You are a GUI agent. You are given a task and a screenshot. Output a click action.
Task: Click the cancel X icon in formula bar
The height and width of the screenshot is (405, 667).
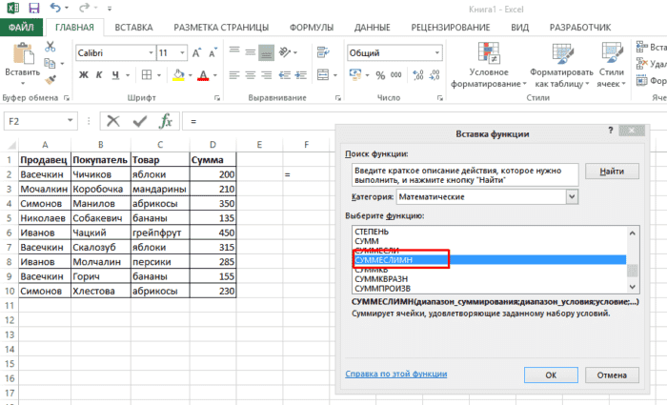(x=113, y=121)
